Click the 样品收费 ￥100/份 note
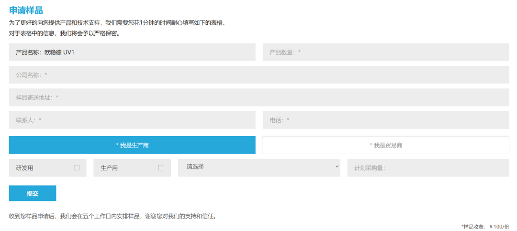This screenshot has height=231, width=517. [485, 227]
